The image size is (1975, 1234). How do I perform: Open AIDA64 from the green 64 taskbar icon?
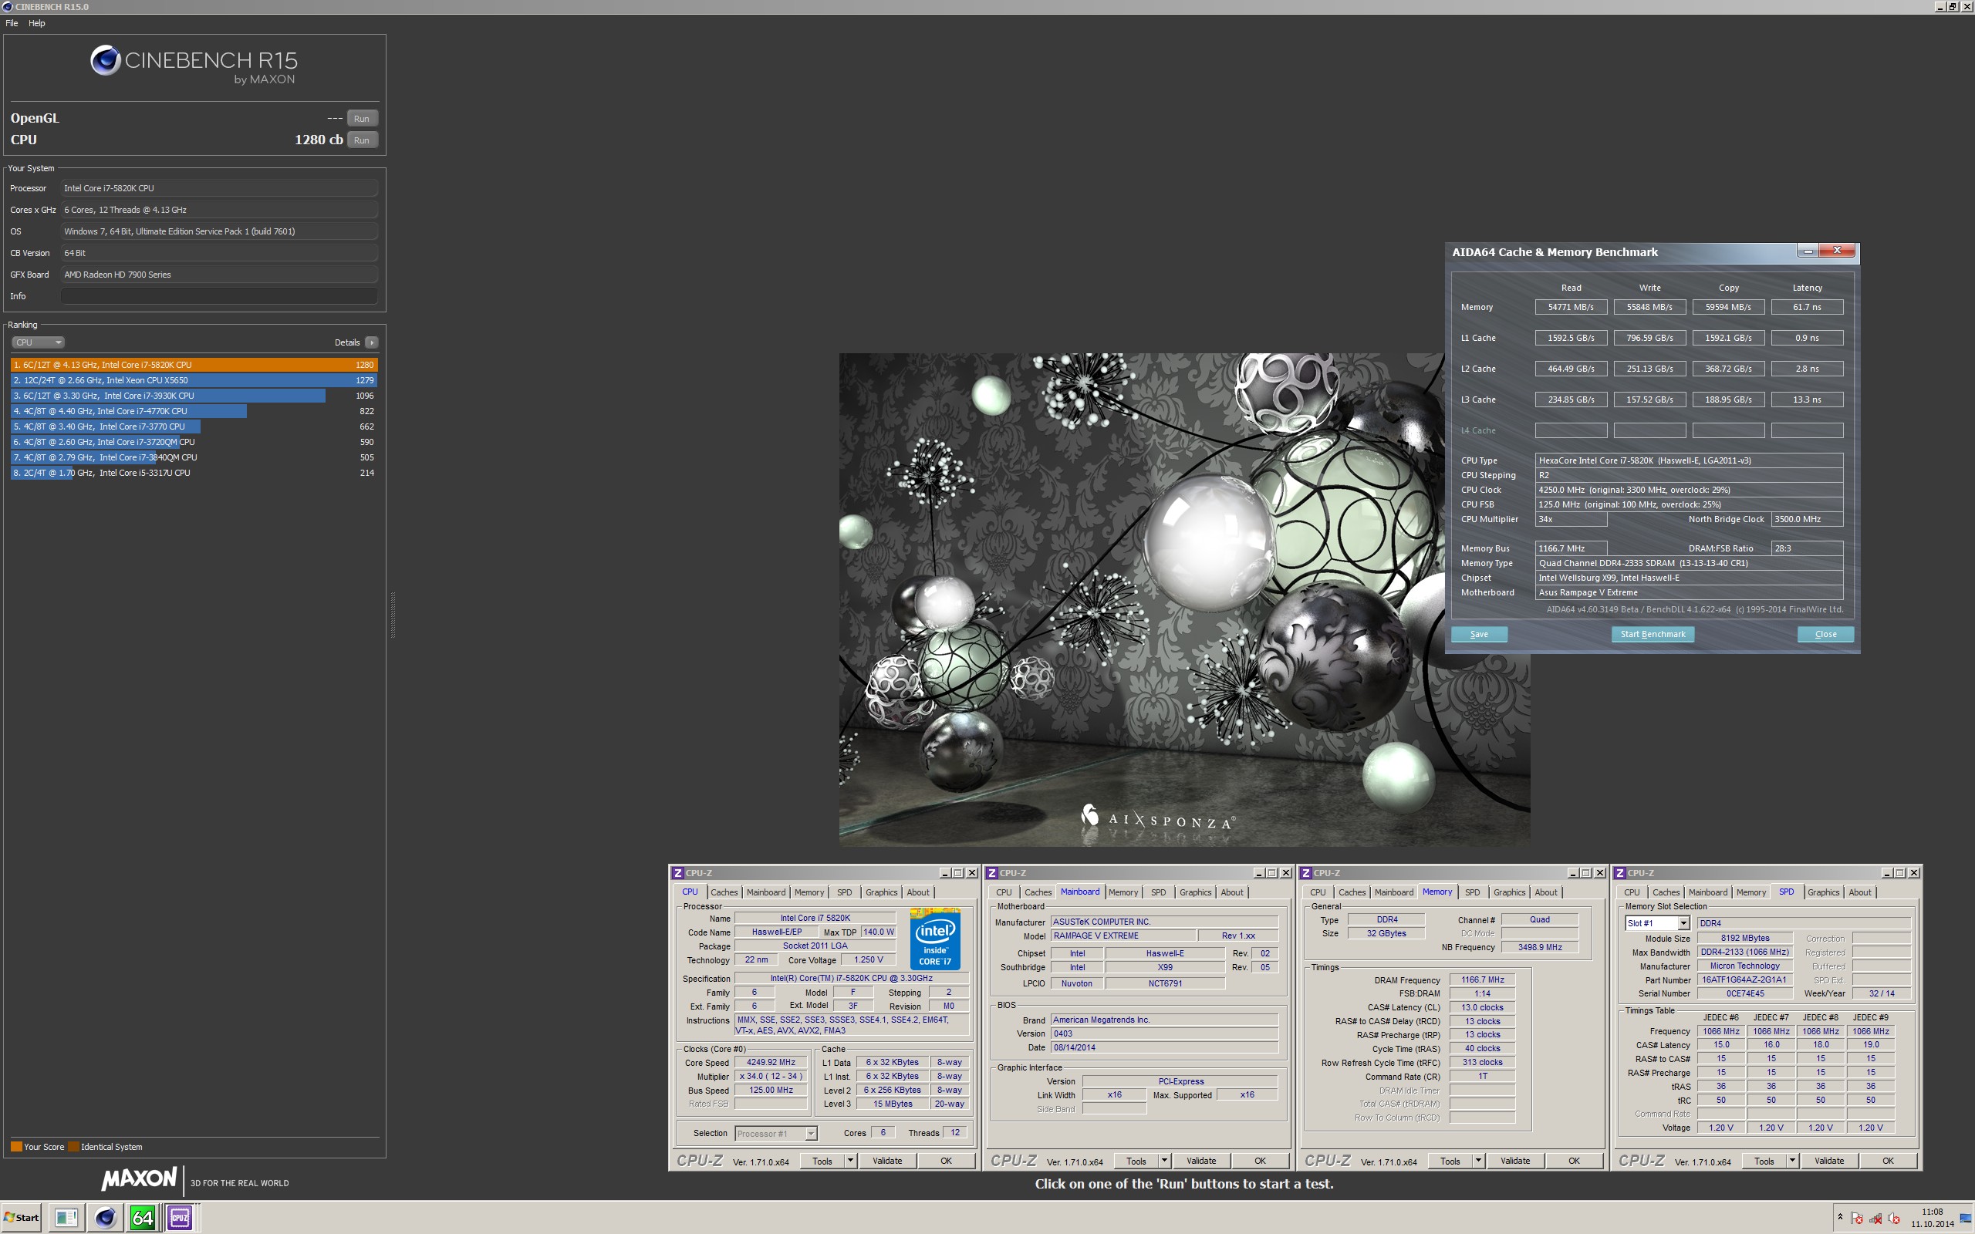point(143,1217)
